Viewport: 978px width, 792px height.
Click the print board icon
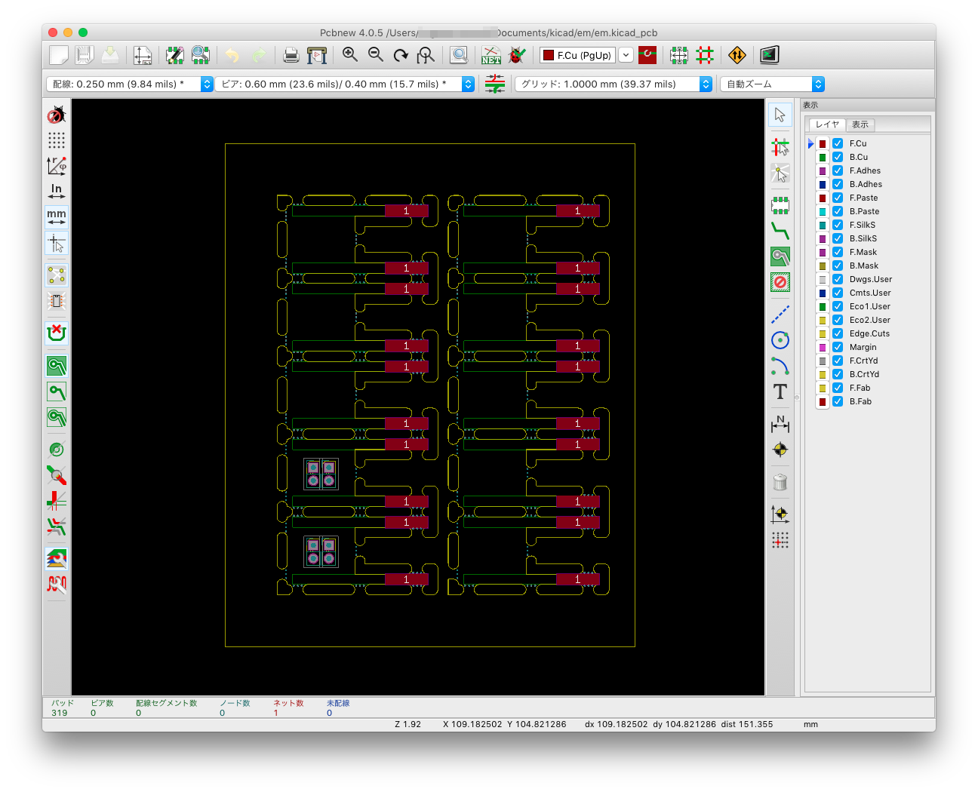[x=291, y=55]
